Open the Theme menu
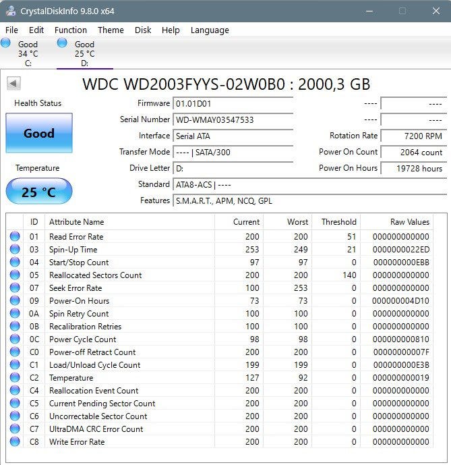This screenshot has width=451, height=465. click(111, 30)
